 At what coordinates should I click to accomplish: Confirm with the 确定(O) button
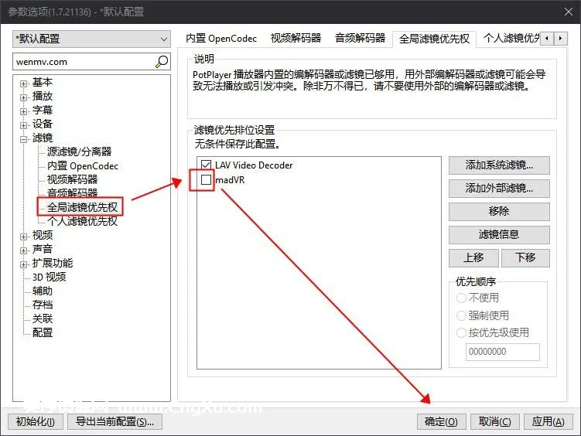coord(441,421)
